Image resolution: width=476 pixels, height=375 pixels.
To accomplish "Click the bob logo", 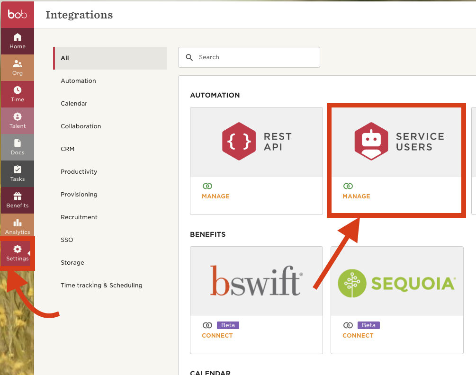I will [18, 14].
